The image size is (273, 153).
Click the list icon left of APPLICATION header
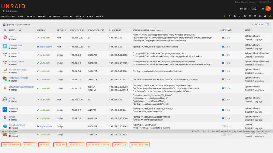click(5, 30)
